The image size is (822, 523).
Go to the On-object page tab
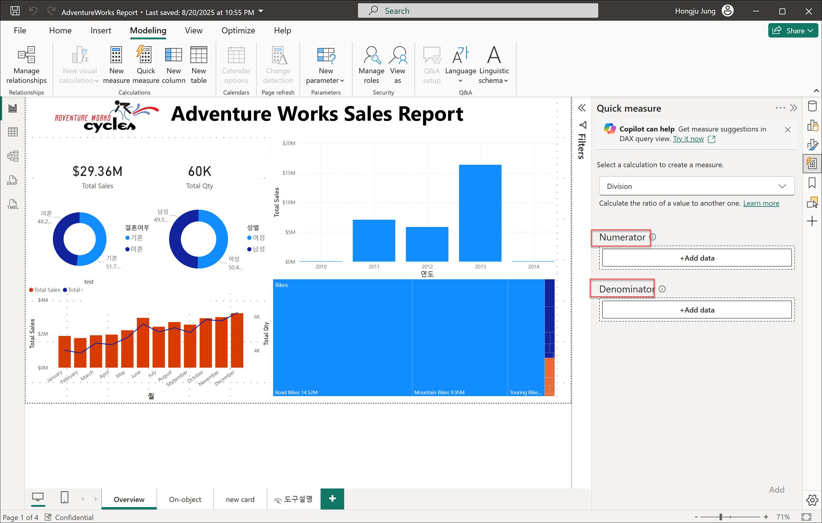click(x=185, y=499)
